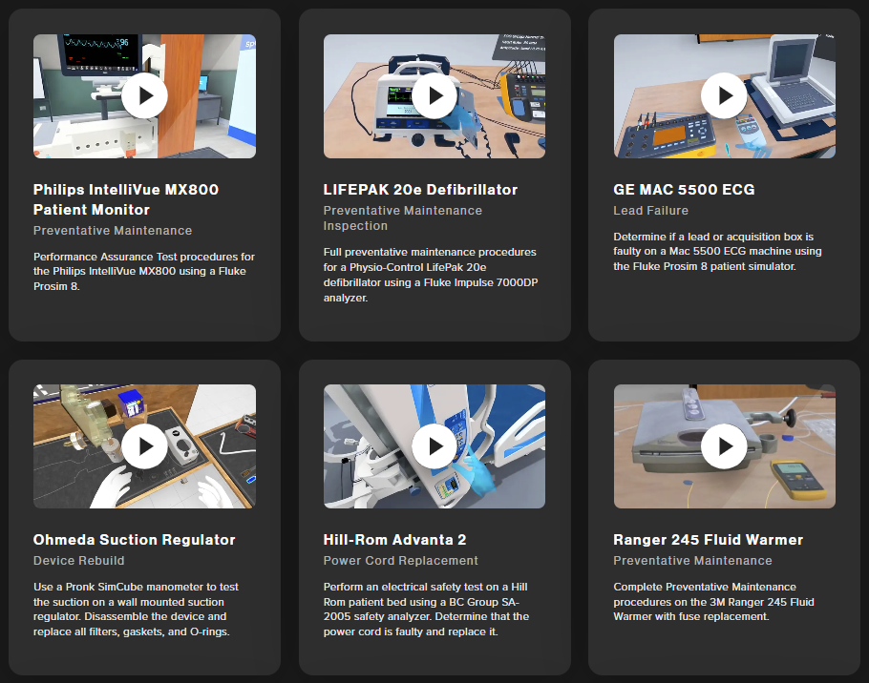Screen dimensions: 869x683
Task: Open Philips IntelliVue MX800 Patient Monitor title
Action: [126, 199]
